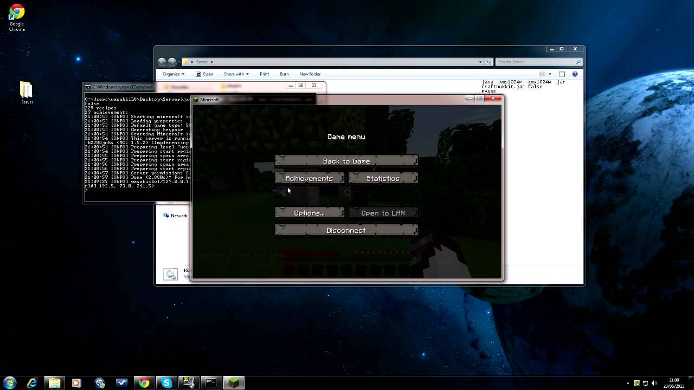
Task: Switch to command prompt taskbar button
Action: (211, 383)
